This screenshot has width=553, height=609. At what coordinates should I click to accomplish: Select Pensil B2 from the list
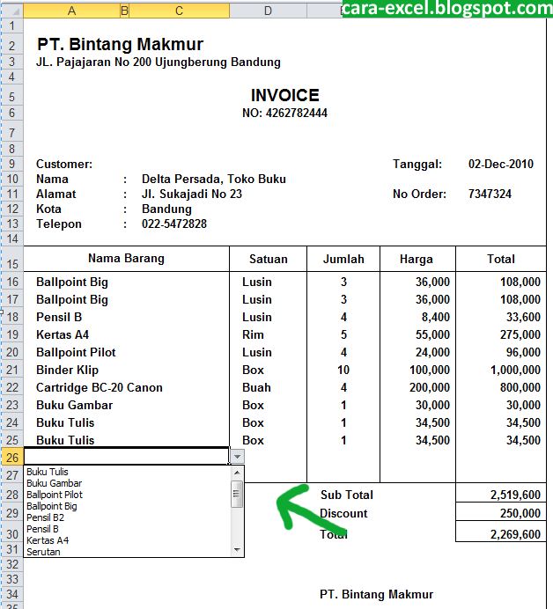pos(45,517)
